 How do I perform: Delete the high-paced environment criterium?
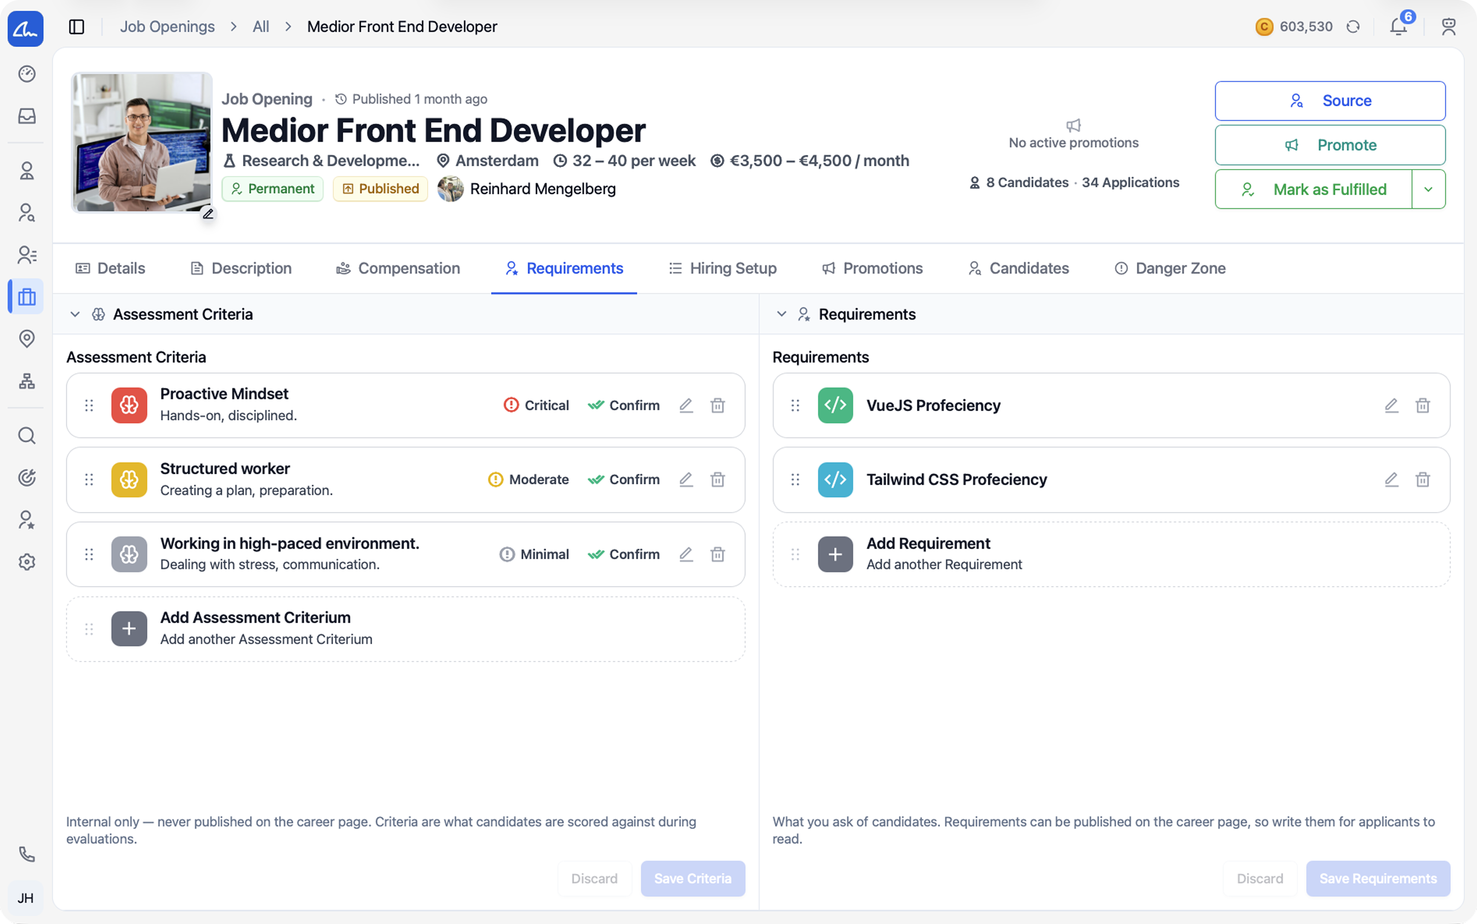718,554
